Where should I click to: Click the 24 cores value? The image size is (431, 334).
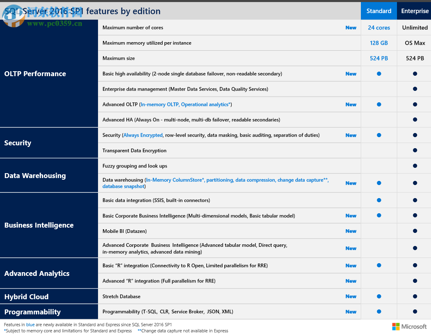click(x=379, y=28)
